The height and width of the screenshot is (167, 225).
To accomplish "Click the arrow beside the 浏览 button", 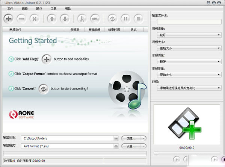I will tap(143, 138).
